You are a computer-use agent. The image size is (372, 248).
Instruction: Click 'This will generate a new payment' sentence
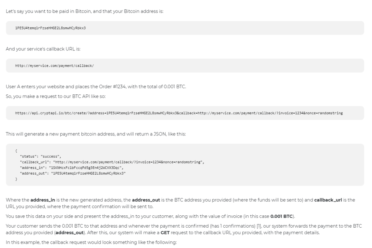click(96, 134)
